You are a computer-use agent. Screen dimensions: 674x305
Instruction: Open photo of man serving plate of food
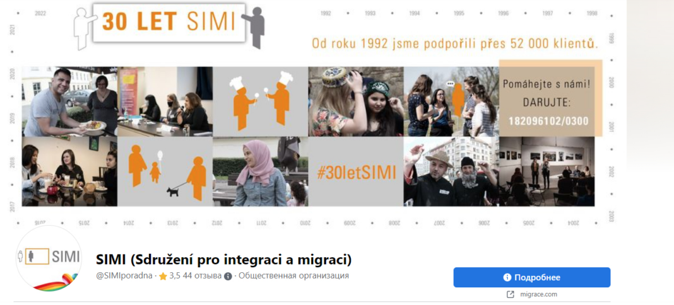pyautogui.click(x=69, y=101)
